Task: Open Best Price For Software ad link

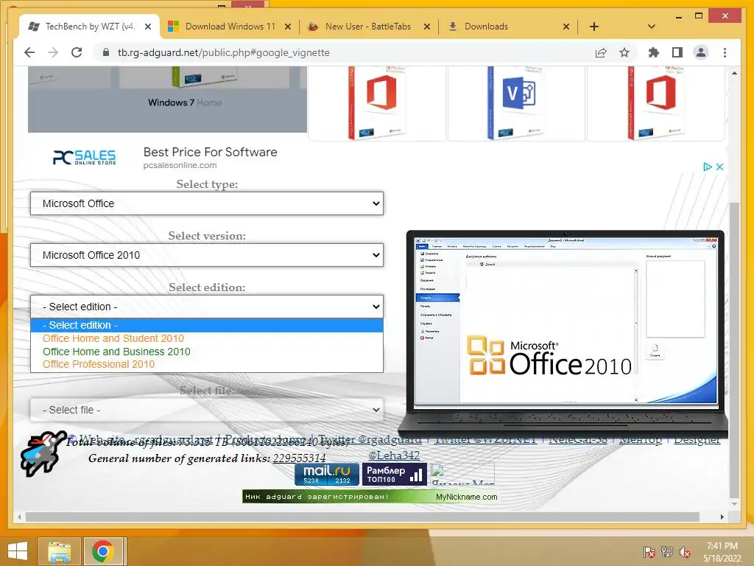Action: click(x=210, y=152)
